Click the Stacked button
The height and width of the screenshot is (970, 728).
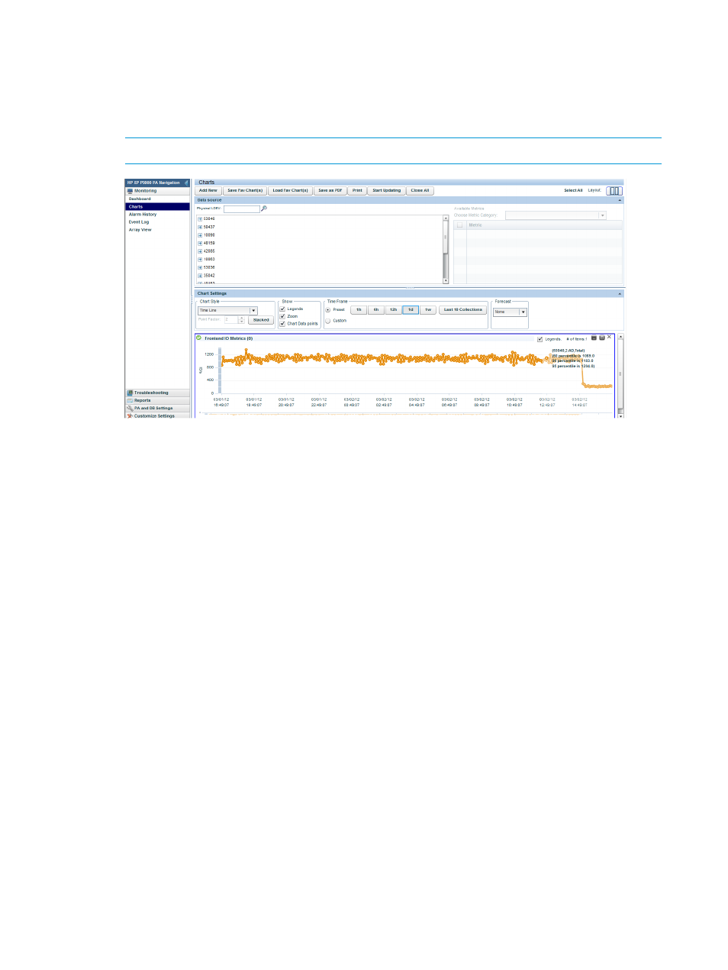[261, 320]
